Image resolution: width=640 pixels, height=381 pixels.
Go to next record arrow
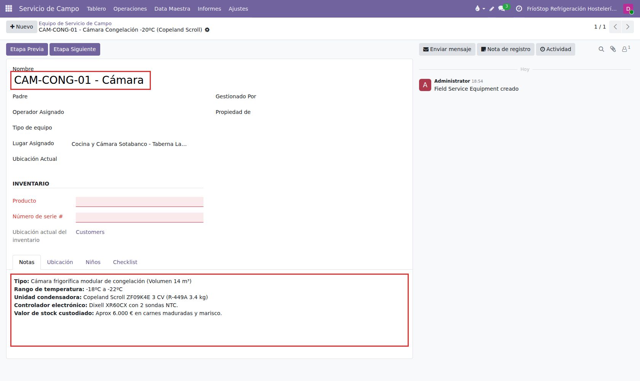click(x=627, y=27)
